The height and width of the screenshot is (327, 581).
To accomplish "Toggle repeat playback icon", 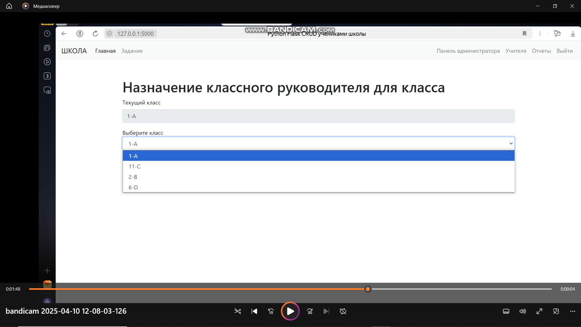I will 343,311.
